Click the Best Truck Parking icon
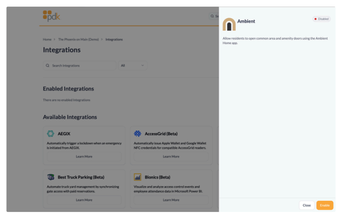Image resolution: width=341 pixels, height=218 pixels. tap(51, 177)
